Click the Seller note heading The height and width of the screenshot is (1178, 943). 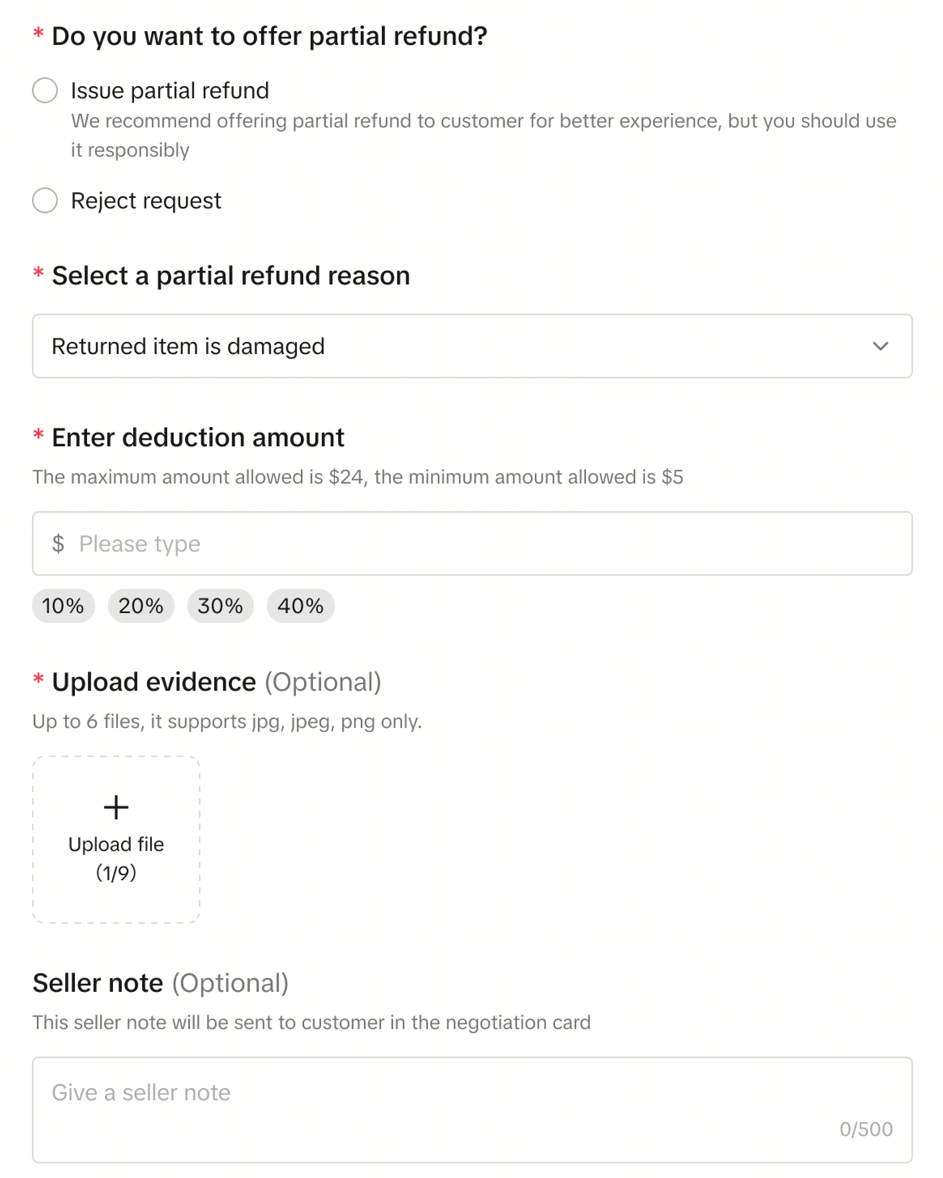(x=98, y=983)
